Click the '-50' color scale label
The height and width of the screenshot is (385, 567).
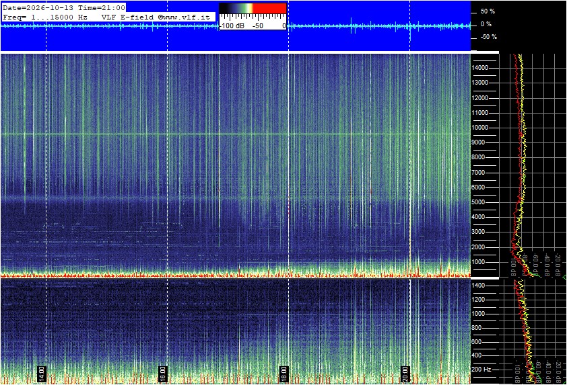click(257, 26)
